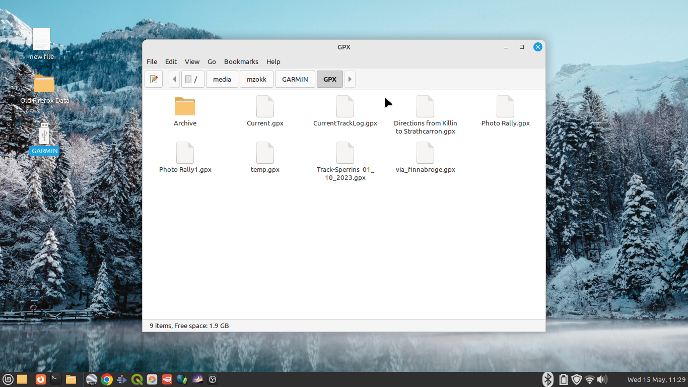Launch Stellarium night-sky icon in taskbar
688x387 pixels.
pyautogui.click(x=197, y=379)
